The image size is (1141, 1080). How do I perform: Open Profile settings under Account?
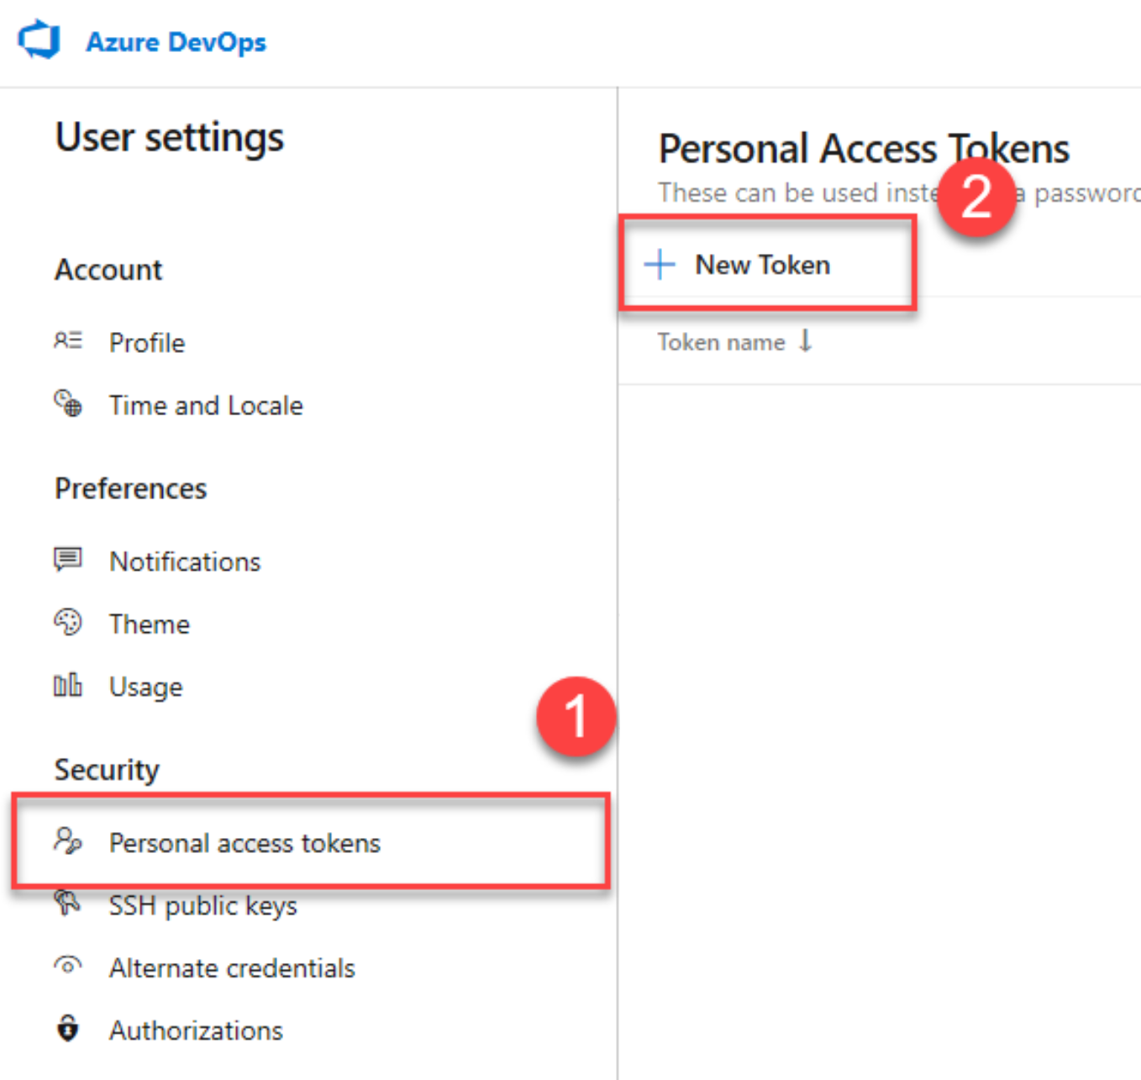[147, 342]
